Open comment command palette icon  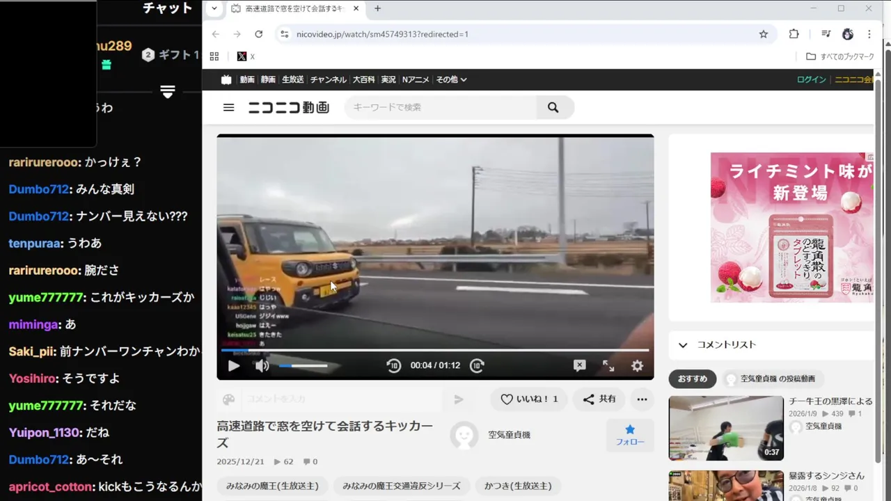pyautogui.click(x=229, y=399)
